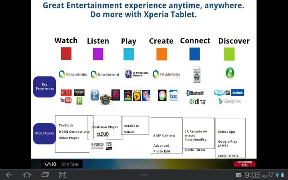The image size is (288, 180).
Task: Click the pink podcast app icon
Action: tap(116, 95)
